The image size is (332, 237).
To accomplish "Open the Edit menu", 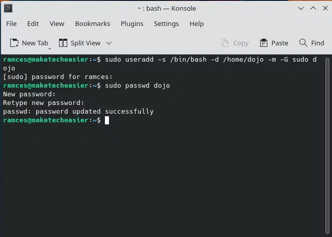I will (x=33, y=24).
